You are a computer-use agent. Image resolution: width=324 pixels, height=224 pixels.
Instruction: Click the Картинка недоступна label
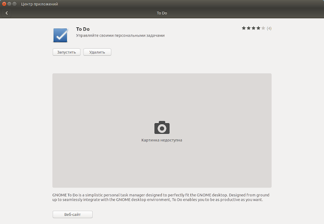pos(162,140)
